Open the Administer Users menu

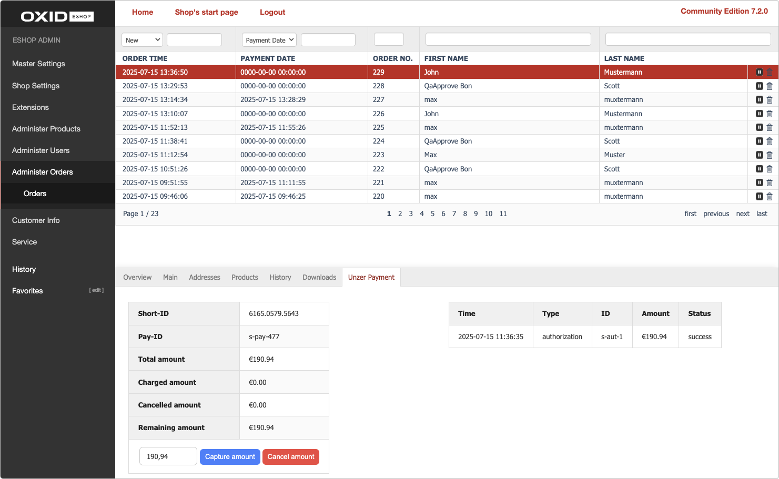[41, 150]
